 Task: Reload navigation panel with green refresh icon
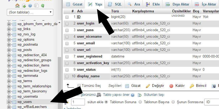43,6
